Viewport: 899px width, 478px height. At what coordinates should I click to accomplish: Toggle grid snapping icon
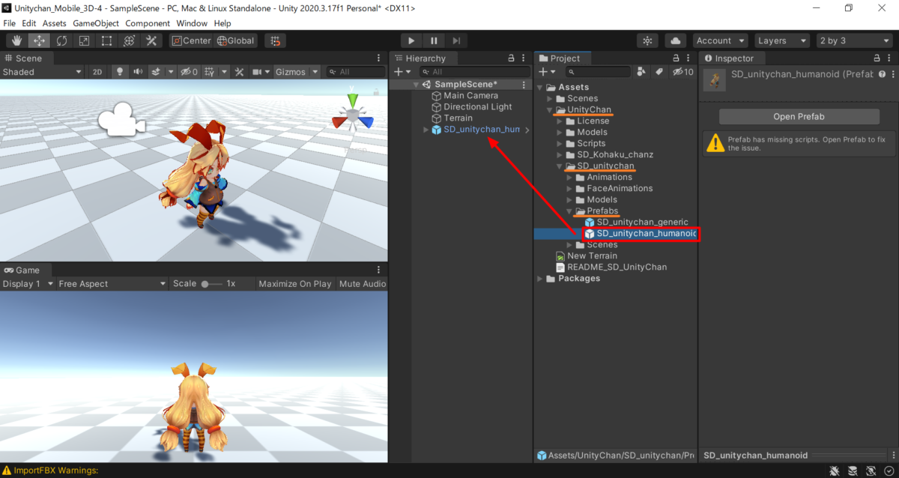pyautogui.click(x=276, y=40)
